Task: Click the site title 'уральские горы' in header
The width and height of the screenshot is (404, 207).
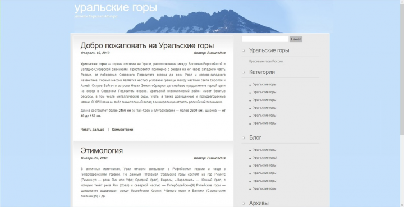Action: 116,8
